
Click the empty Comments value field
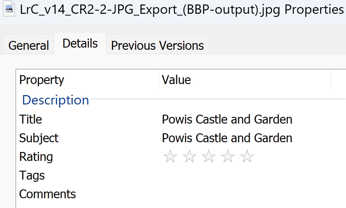coord(227,194)
